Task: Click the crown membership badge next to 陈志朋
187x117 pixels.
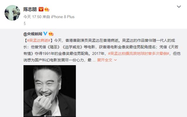Action: coord(47,9)
